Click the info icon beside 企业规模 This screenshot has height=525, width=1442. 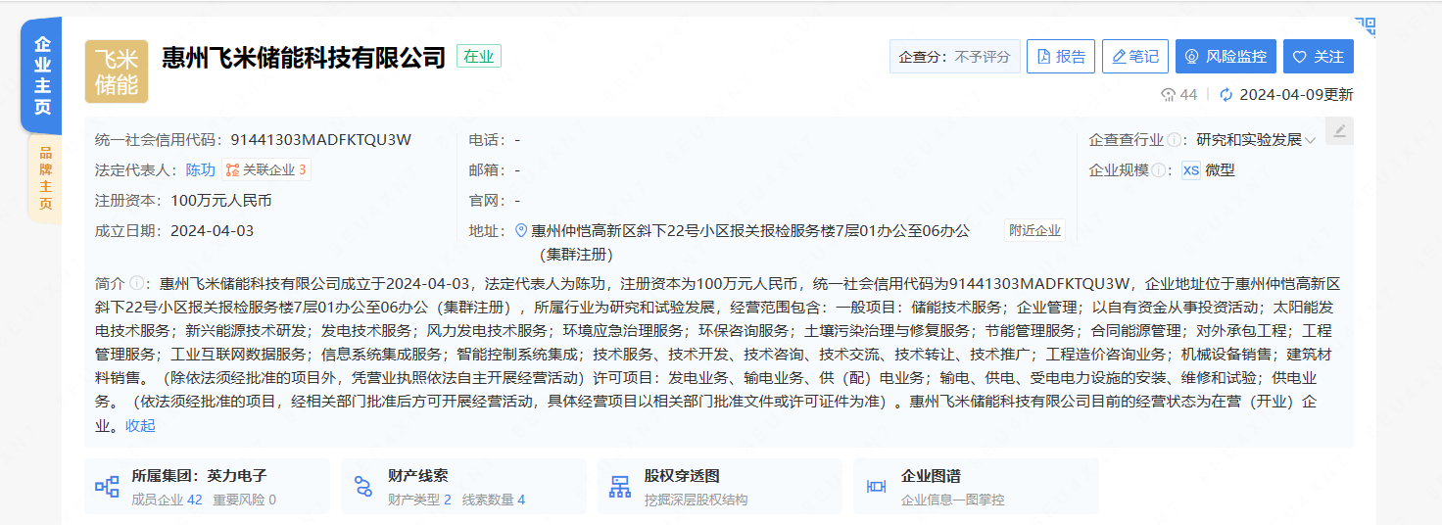[x=1160, y=170]
